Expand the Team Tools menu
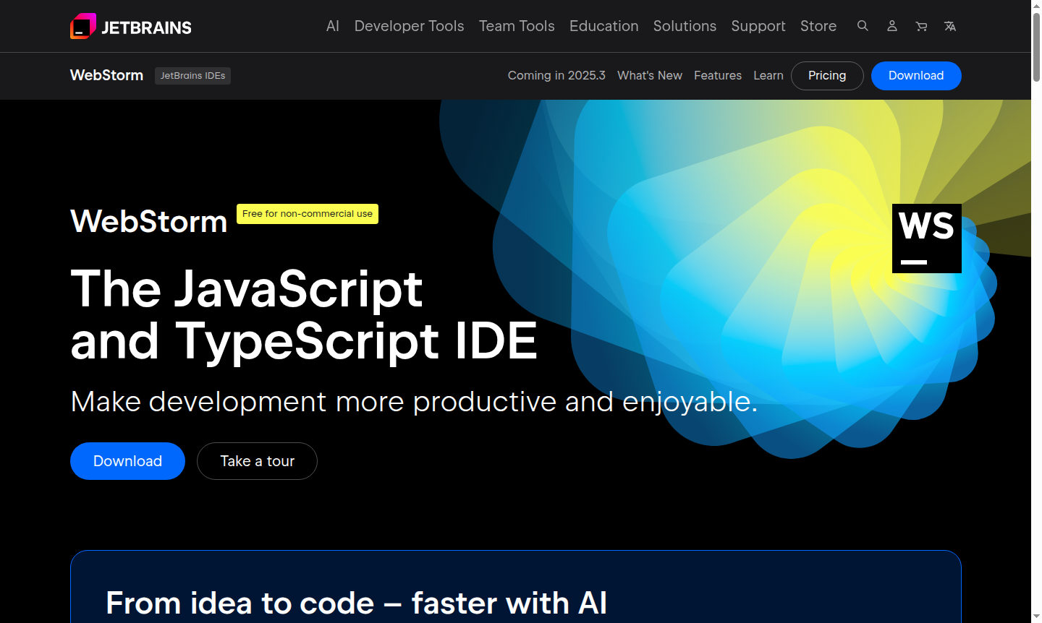Image resolution: width=1042 pixels, height=623 pixels. click(x=517, y=26)
